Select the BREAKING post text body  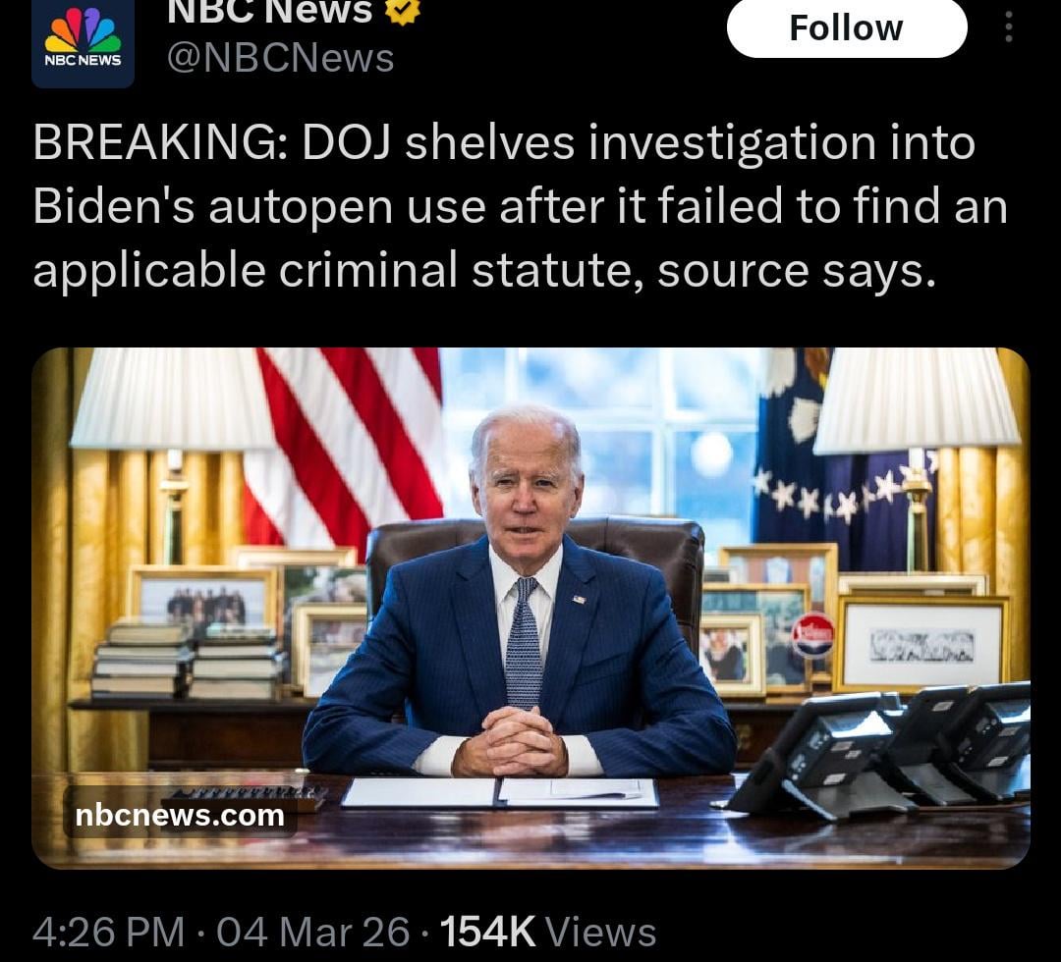click(x=521, y=206)
